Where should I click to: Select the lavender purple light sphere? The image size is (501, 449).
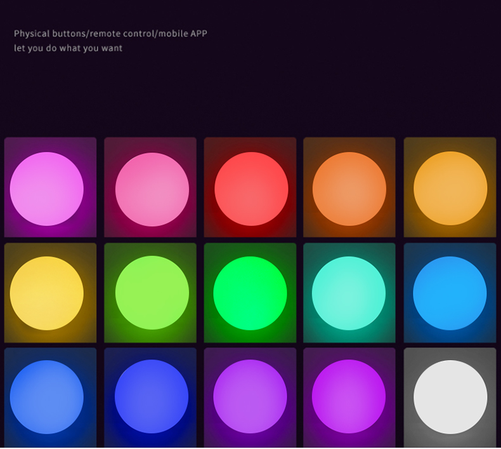coord(250,396)
